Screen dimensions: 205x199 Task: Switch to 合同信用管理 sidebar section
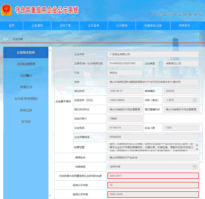pyautogui.click(x=26, y=64)
